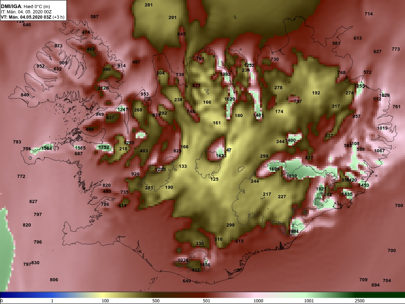
Task: Click the map value 133
Action: click(183, 166)
